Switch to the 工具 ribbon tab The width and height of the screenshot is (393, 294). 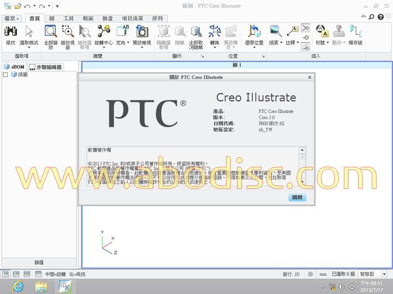68,19
